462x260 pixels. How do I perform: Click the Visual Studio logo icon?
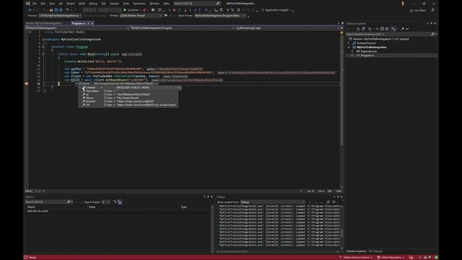click(x=27, y=3)
